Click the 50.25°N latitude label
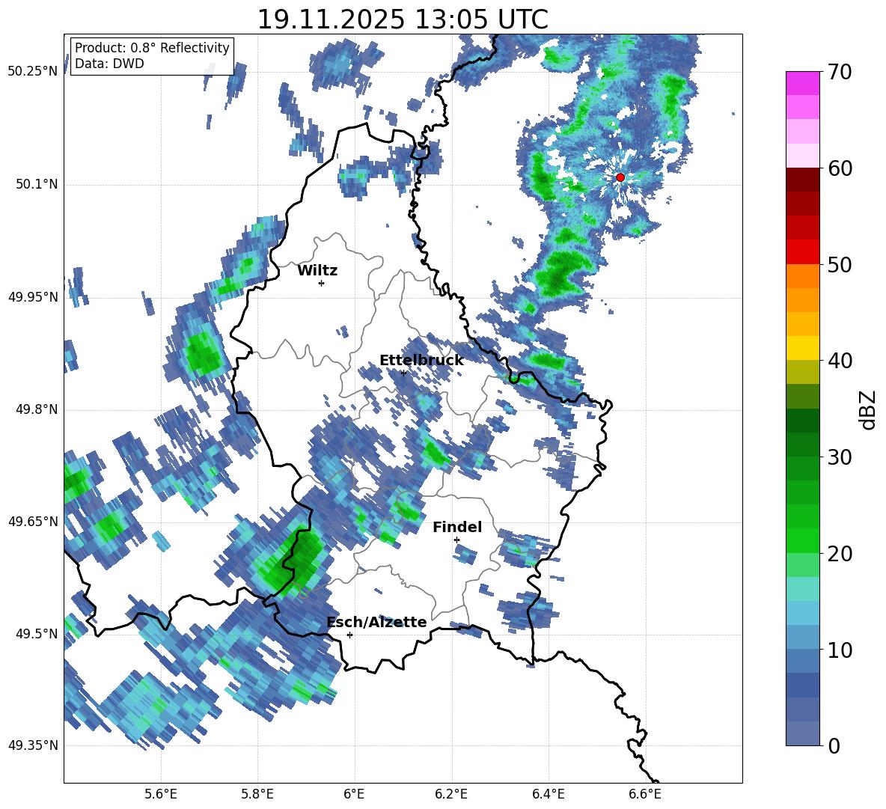This screenshot has height=809, width=886. [33, 71]
